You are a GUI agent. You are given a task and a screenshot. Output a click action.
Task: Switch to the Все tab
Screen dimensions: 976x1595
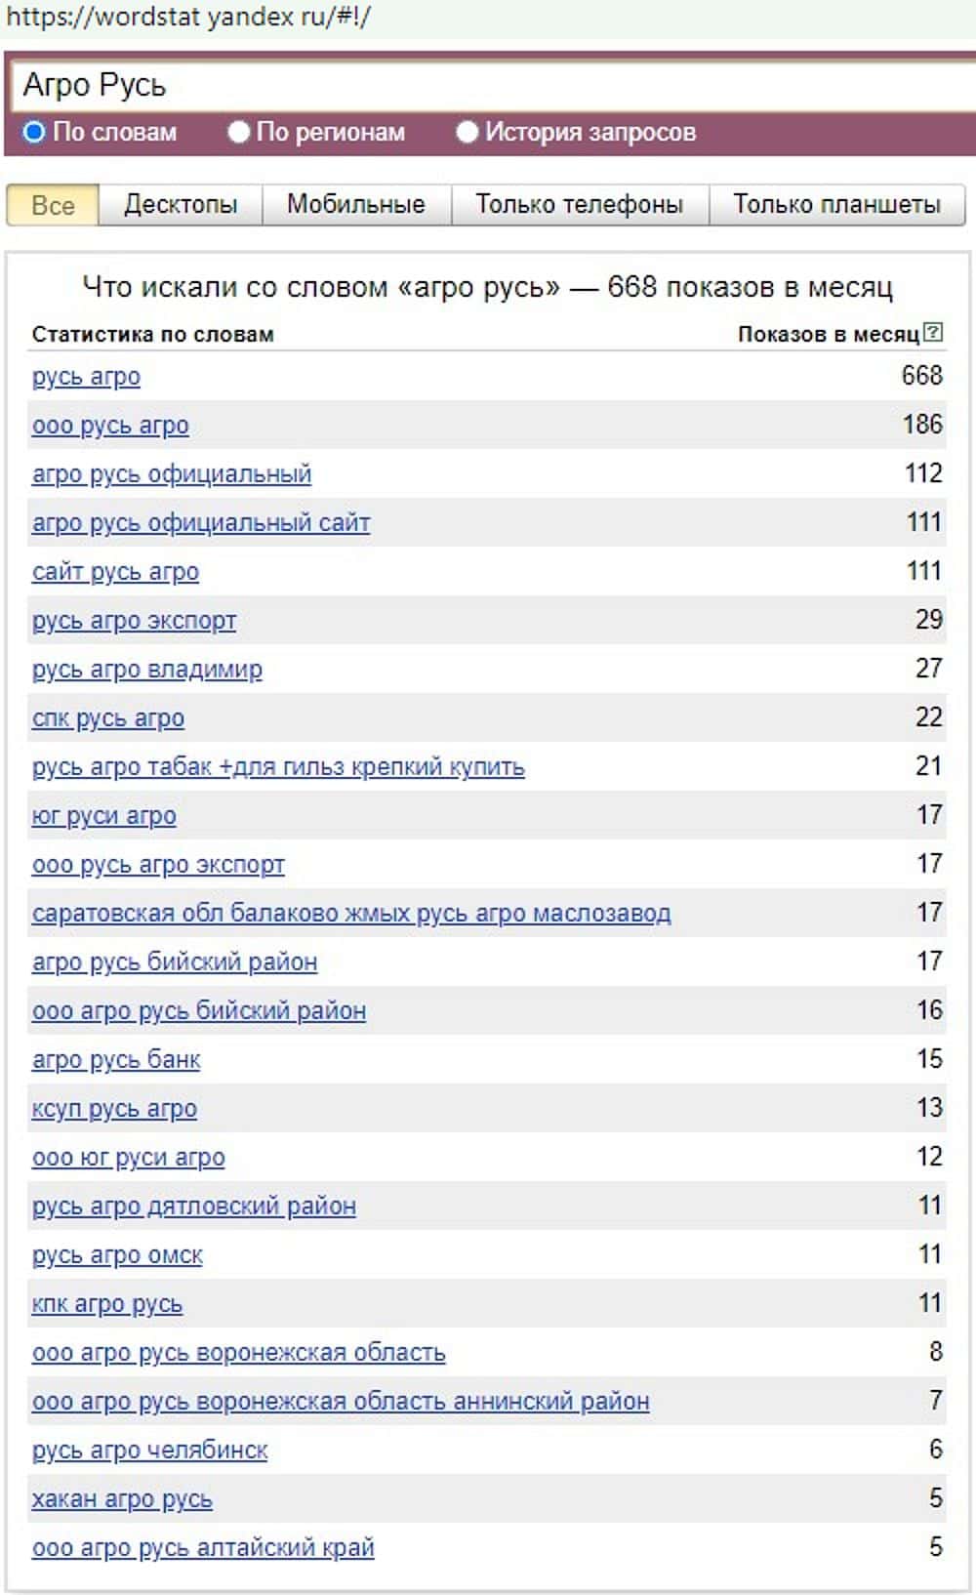tap(53, 205)
